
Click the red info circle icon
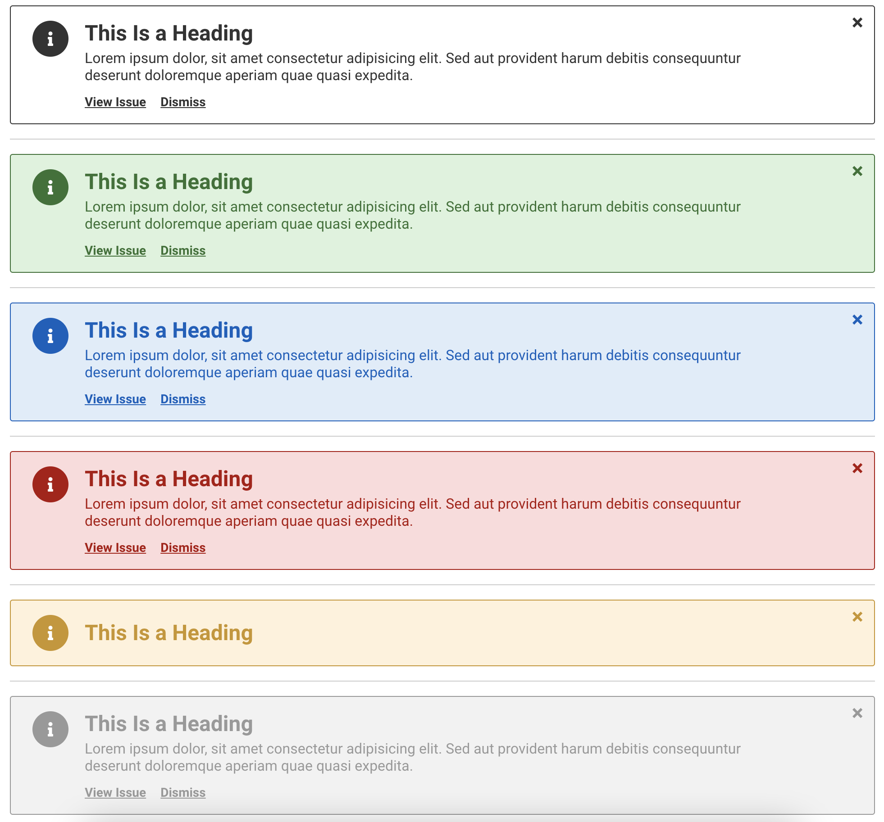point(50,484)
